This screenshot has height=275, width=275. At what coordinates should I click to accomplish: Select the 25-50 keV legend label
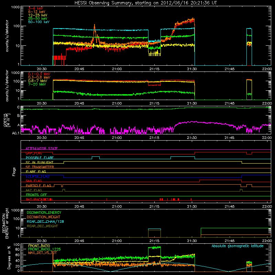tap(37, 19)
